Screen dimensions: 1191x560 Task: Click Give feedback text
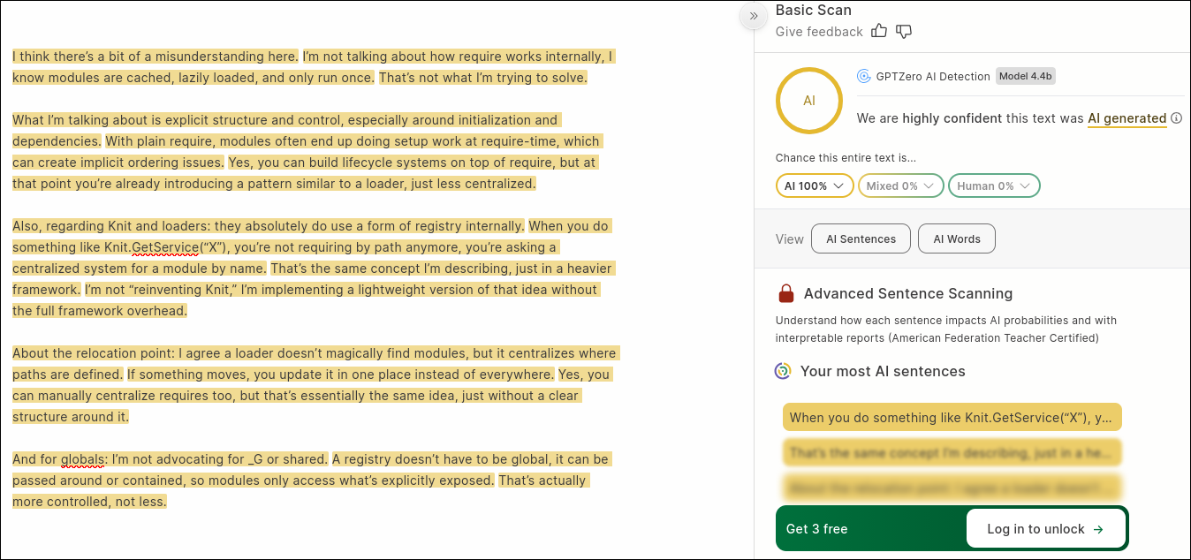coord(819,32)
